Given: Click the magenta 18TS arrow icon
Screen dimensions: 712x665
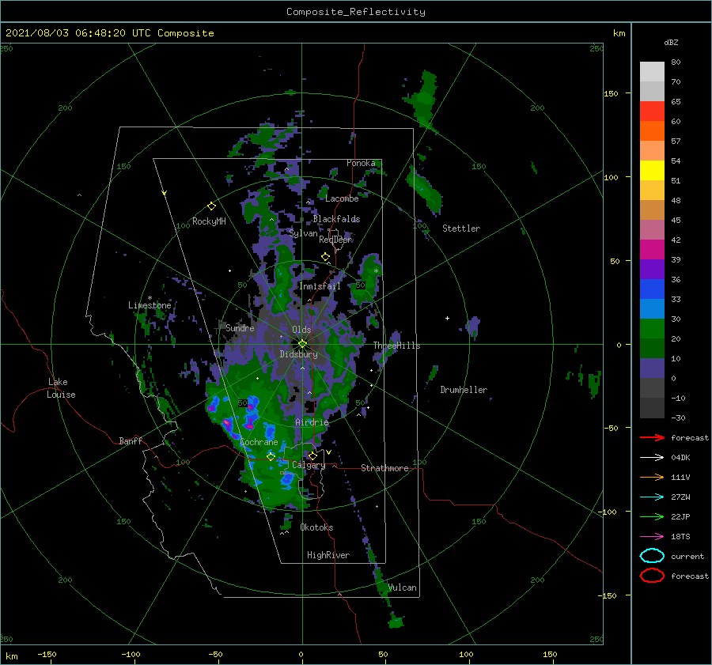Looking at the screenshot, I should [x=652, y=537].
